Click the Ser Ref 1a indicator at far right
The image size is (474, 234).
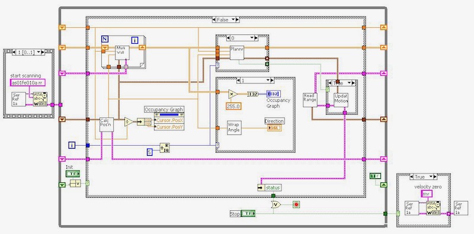[x=461, y=208]
